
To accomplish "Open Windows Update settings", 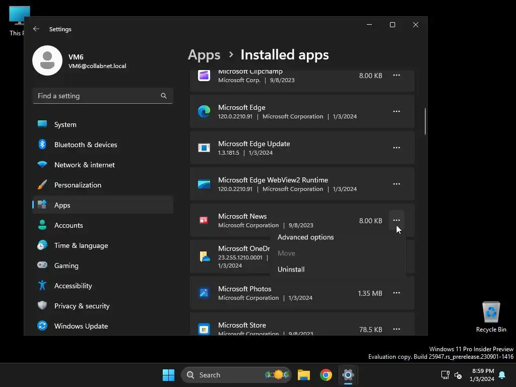I will 103,326.
